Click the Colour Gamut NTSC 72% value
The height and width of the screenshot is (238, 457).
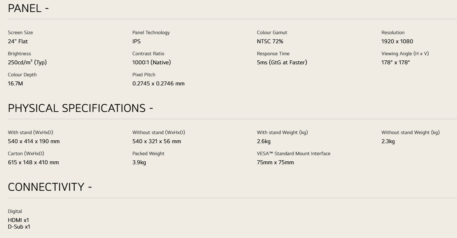coord(270,41)
